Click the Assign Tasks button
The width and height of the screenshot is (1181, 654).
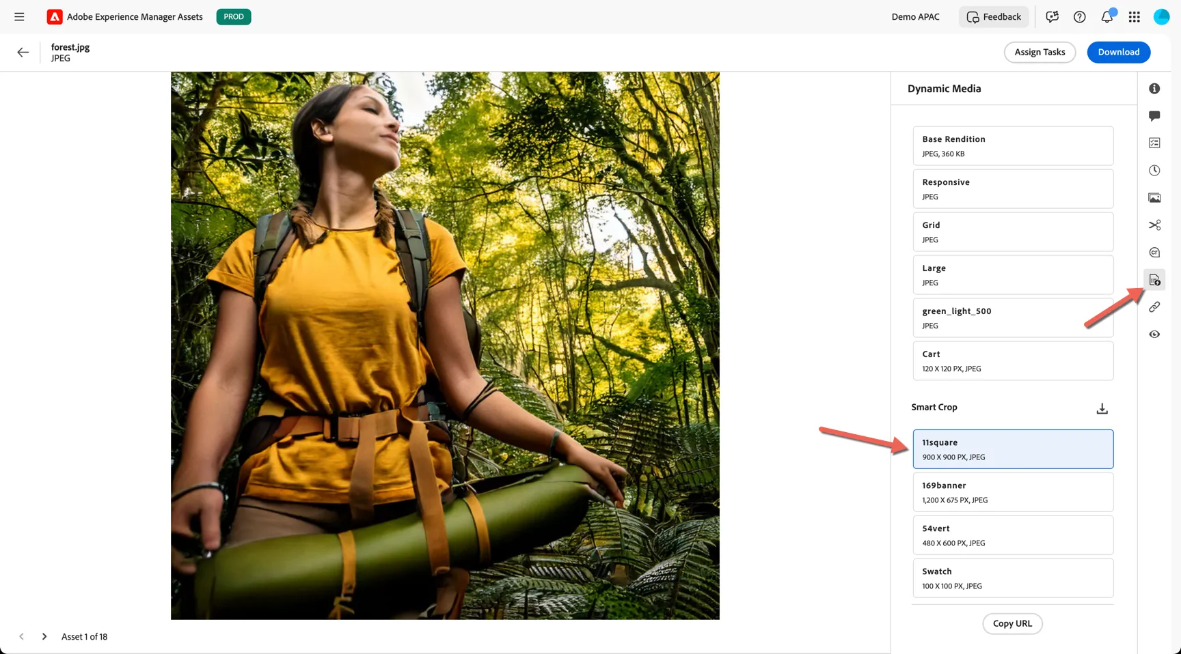pos(1040,53)
